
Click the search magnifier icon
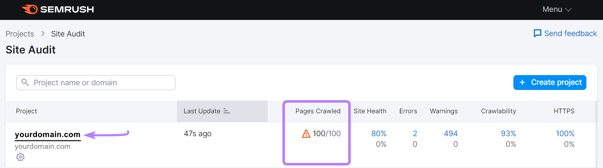[25, 82]
